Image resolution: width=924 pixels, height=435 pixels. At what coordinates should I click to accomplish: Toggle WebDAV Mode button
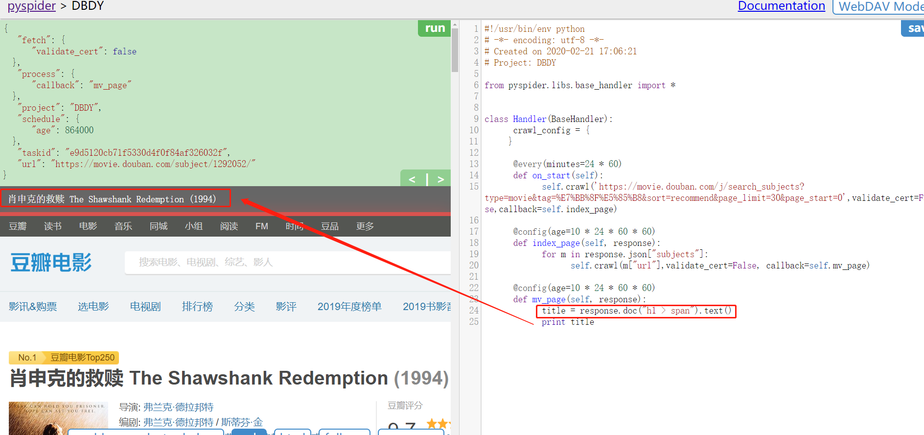click(x=878, y=6)
